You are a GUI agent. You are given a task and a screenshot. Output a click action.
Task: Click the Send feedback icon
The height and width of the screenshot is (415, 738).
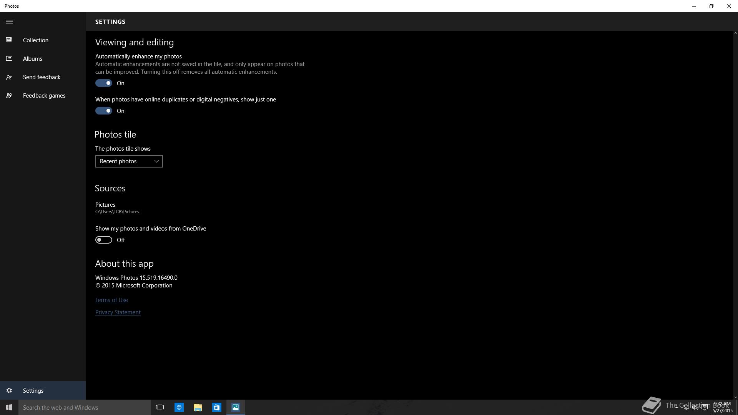tap(9, 77)
